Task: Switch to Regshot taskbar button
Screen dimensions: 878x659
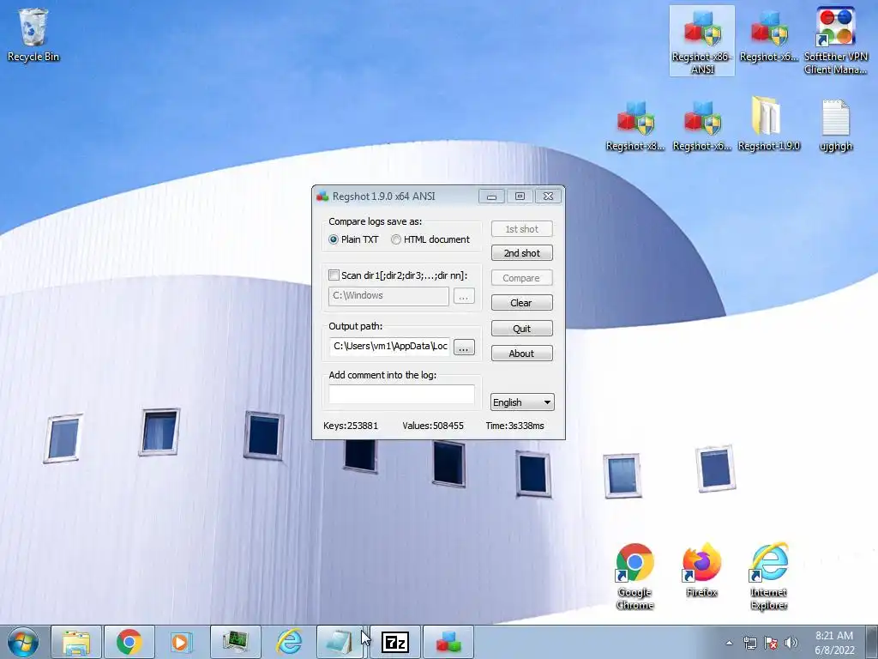Action: pyautogui.click(x=448, y=642)
